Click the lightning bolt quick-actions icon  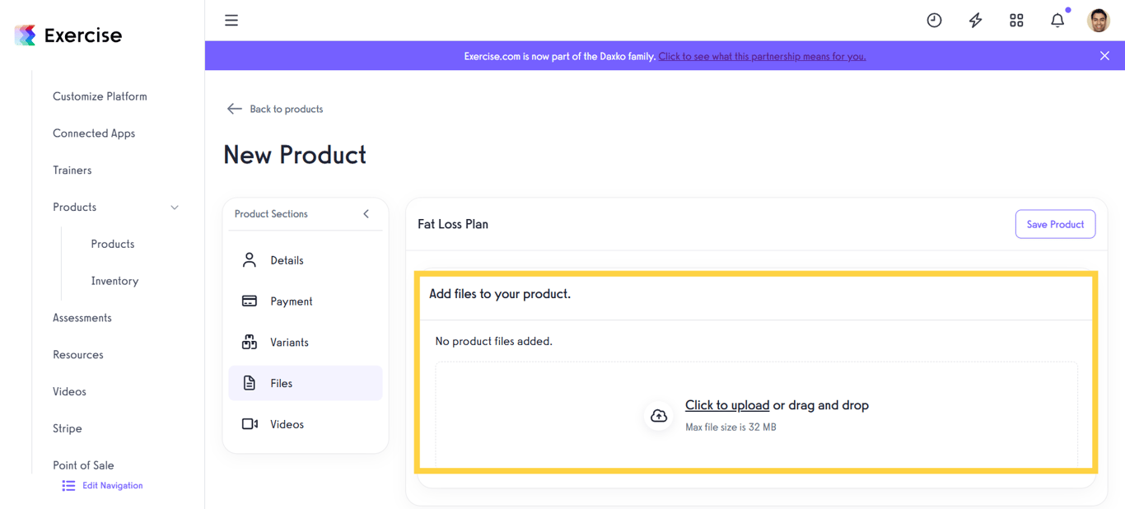pyautogui.click(x=975, y=20)
